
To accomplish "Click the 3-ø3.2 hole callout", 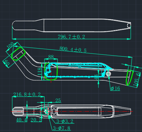I will click(65, 121).
